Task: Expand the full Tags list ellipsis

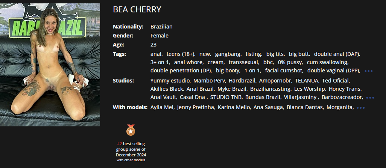Action: point(368,71)
